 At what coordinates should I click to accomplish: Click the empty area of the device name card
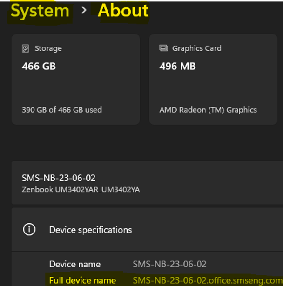pos(209,183)
